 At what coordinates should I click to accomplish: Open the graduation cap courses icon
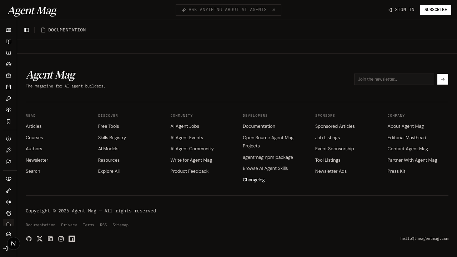click(9, 64)
